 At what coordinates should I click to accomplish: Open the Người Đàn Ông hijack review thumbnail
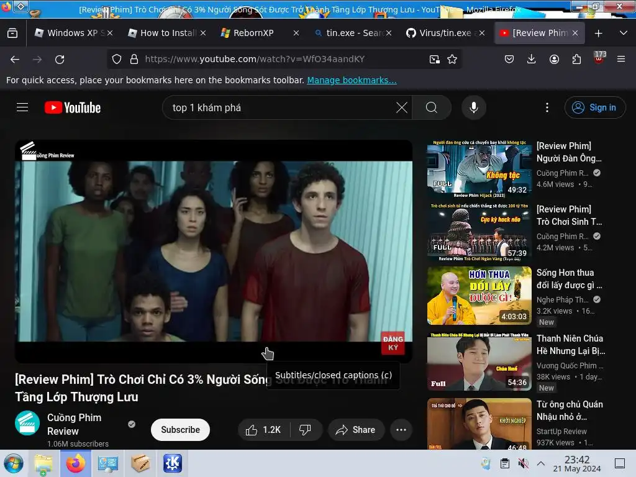coord(479,169)
